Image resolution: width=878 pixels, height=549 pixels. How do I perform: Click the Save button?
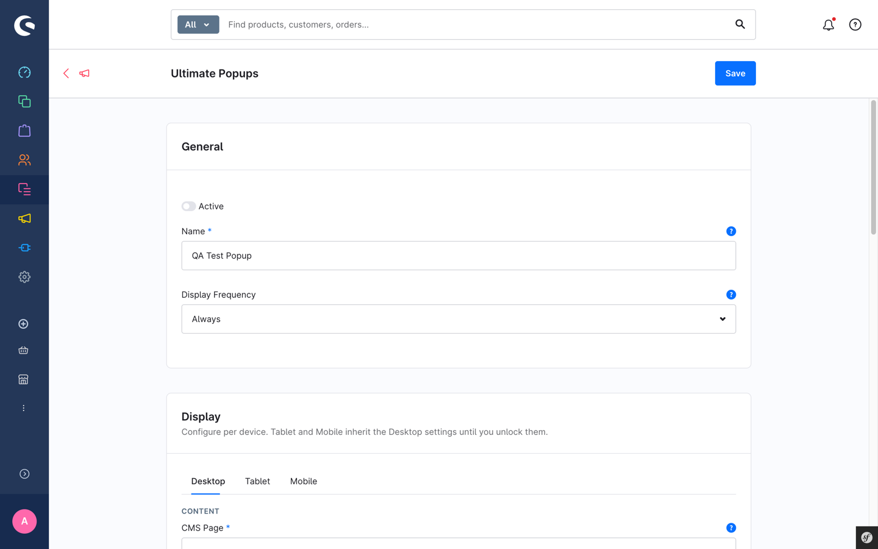[x=735, y=73]
